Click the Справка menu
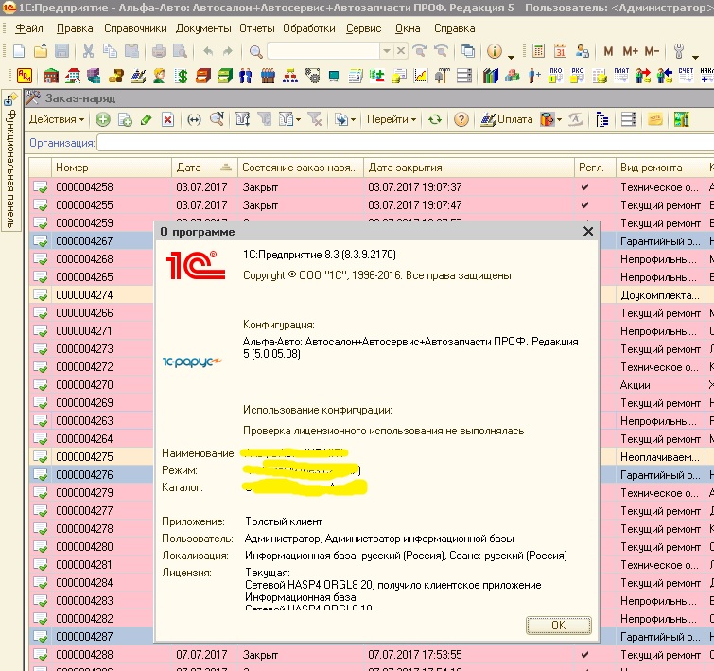The height and width of the screenshot is (671, 714). pyautogui.click(x=455, y=28)
